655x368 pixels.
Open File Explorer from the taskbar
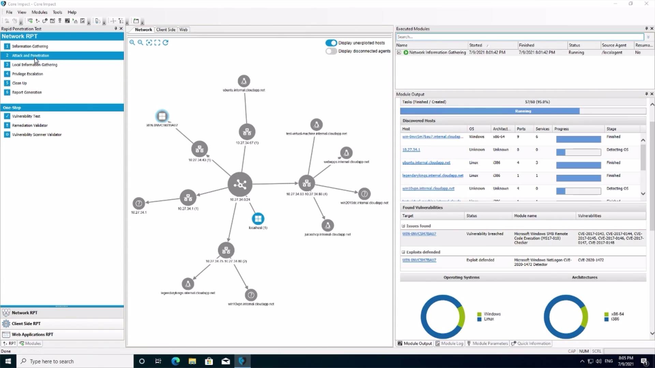coord(192,361)
